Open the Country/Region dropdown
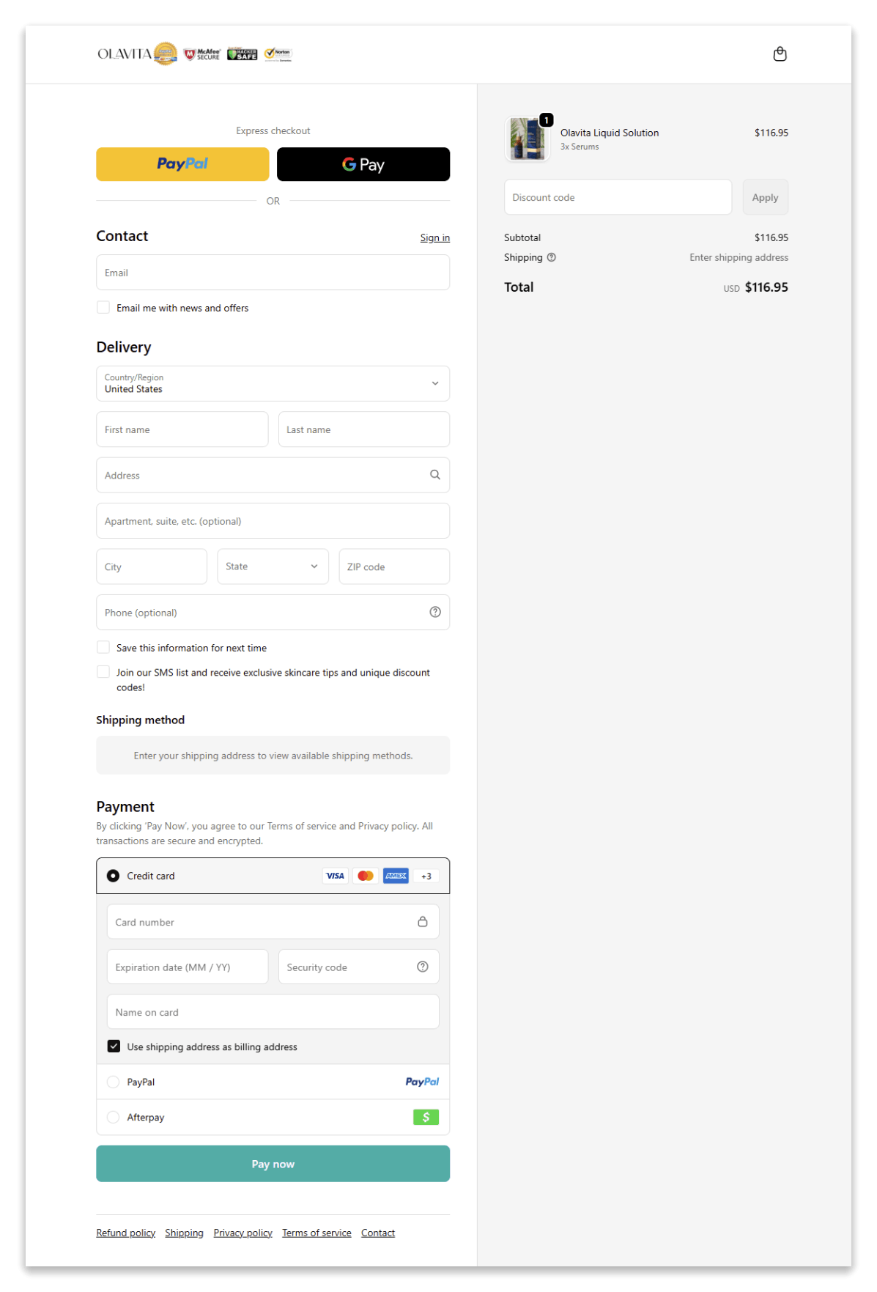877x1292 pixels. point(273,383)
